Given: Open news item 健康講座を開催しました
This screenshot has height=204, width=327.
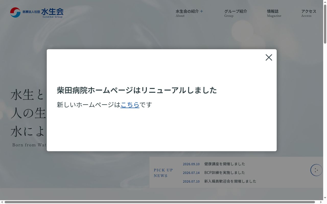Looking at the screenshot, I should click(x=225, y=164).
